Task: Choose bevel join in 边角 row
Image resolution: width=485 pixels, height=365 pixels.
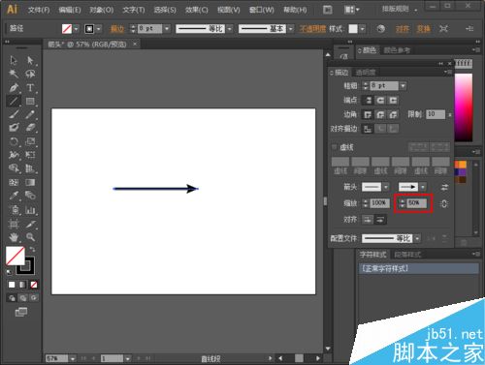Action: (393, 114)
